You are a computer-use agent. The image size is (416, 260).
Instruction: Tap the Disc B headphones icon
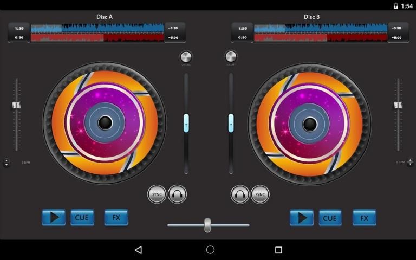[240, 194]
